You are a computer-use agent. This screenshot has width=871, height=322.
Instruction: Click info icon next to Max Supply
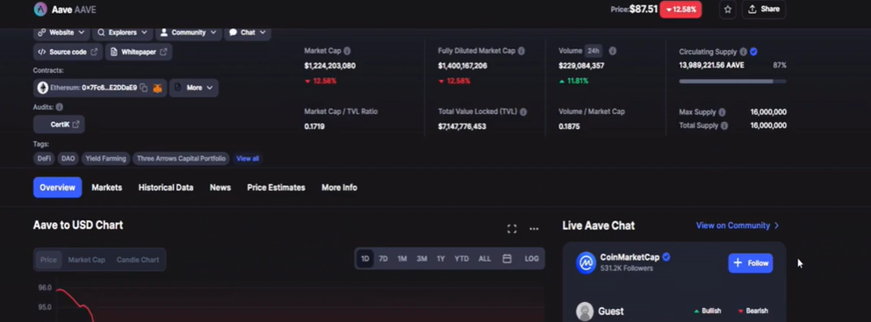722,112
